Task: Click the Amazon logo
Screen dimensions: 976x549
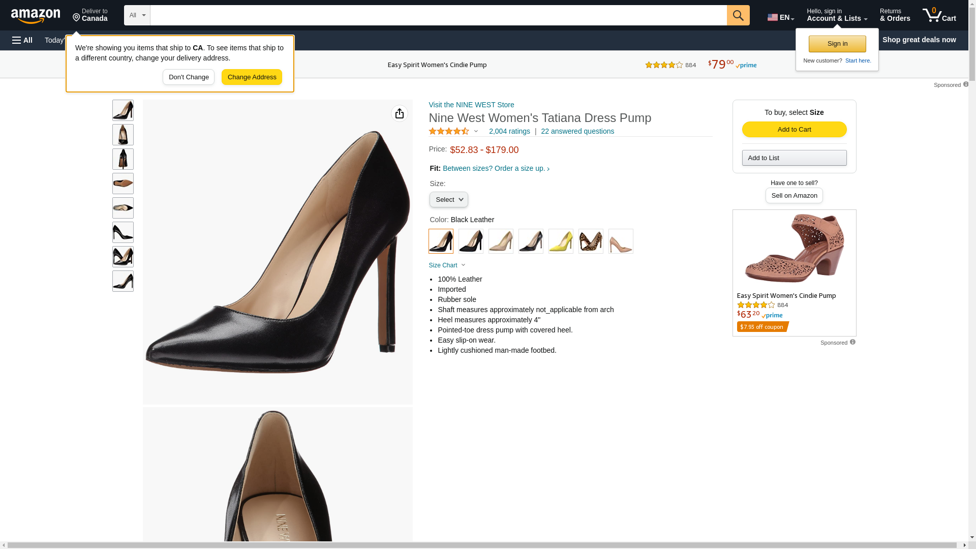Action: point(36,16)
